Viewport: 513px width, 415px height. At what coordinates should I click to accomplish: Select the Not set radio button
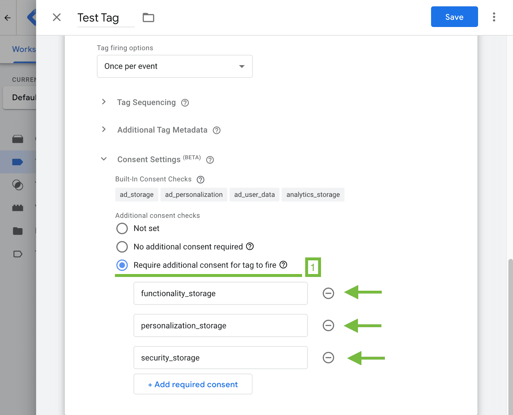122,228
